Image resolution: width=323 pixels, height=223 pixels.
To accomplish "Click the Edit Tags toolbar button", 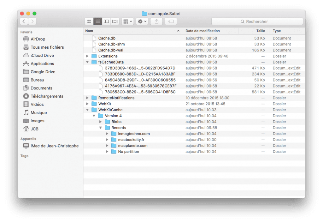I will pyautogui.click(x=171, y=21).
